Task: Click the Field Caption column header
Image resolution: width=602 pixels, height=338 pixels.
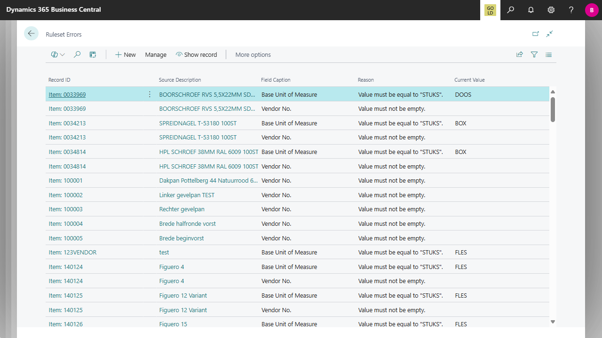Action: click(276, 80)
